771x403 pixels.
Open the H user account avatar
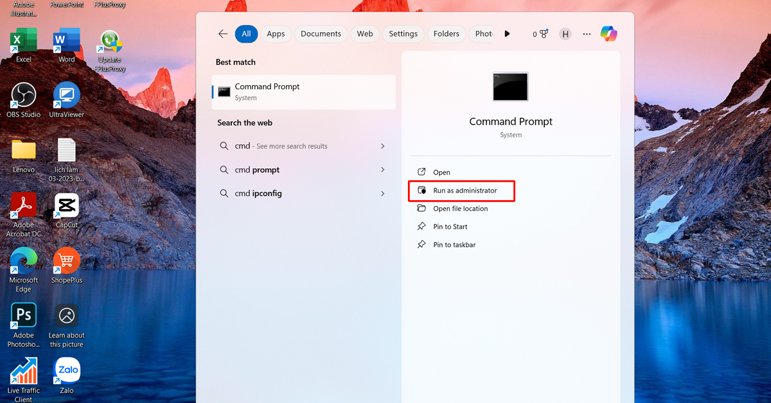point(565,34)
